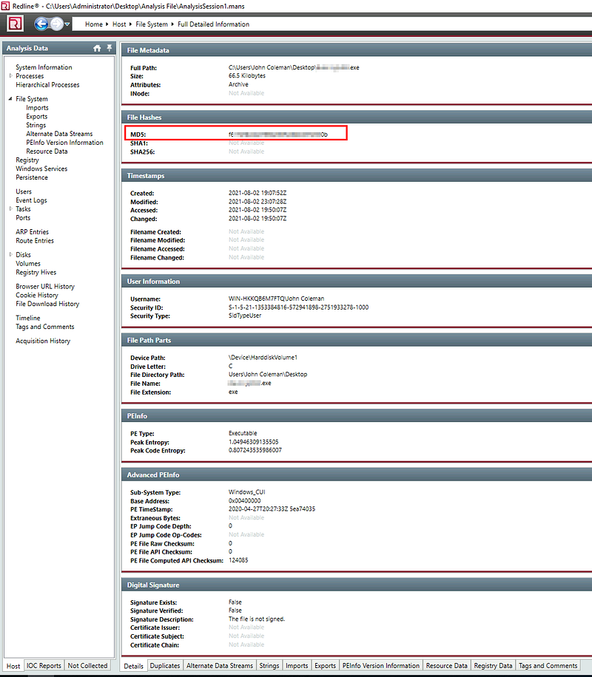Click the Created timestamp 2021-08-02 19:07:52Z
This screenshot has width=592, height=677.
pos(258,193)
